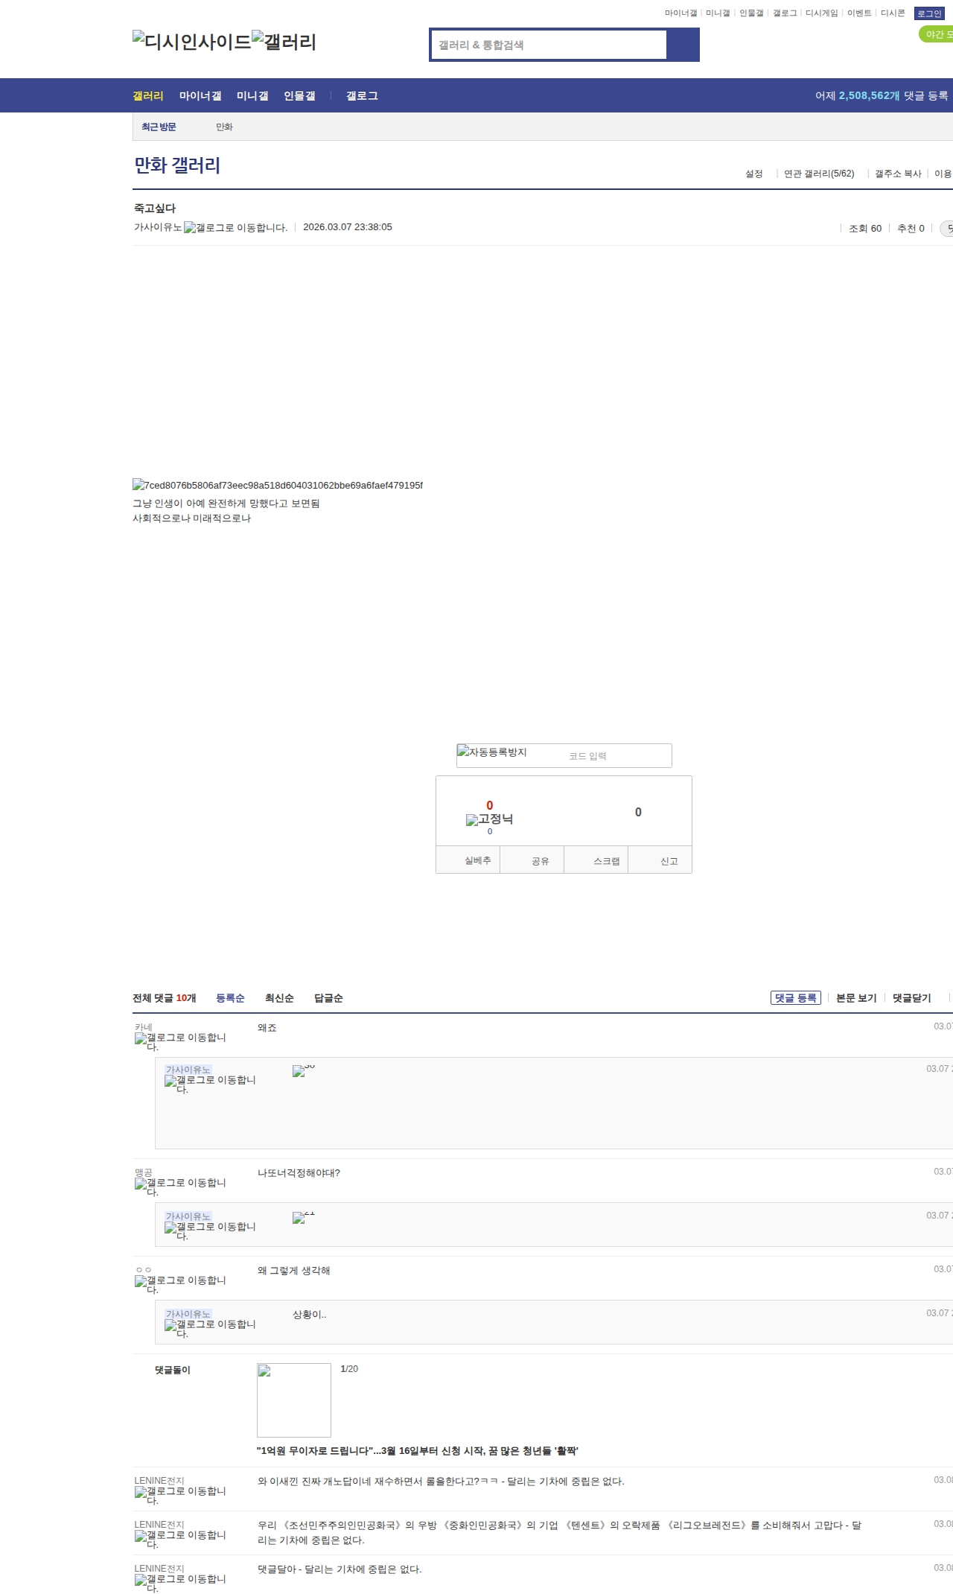The width and height of the screenshot is (953, 1594).
Task: Open the gallog icon under commenter ㅇㅇ
Action: 180,1284
